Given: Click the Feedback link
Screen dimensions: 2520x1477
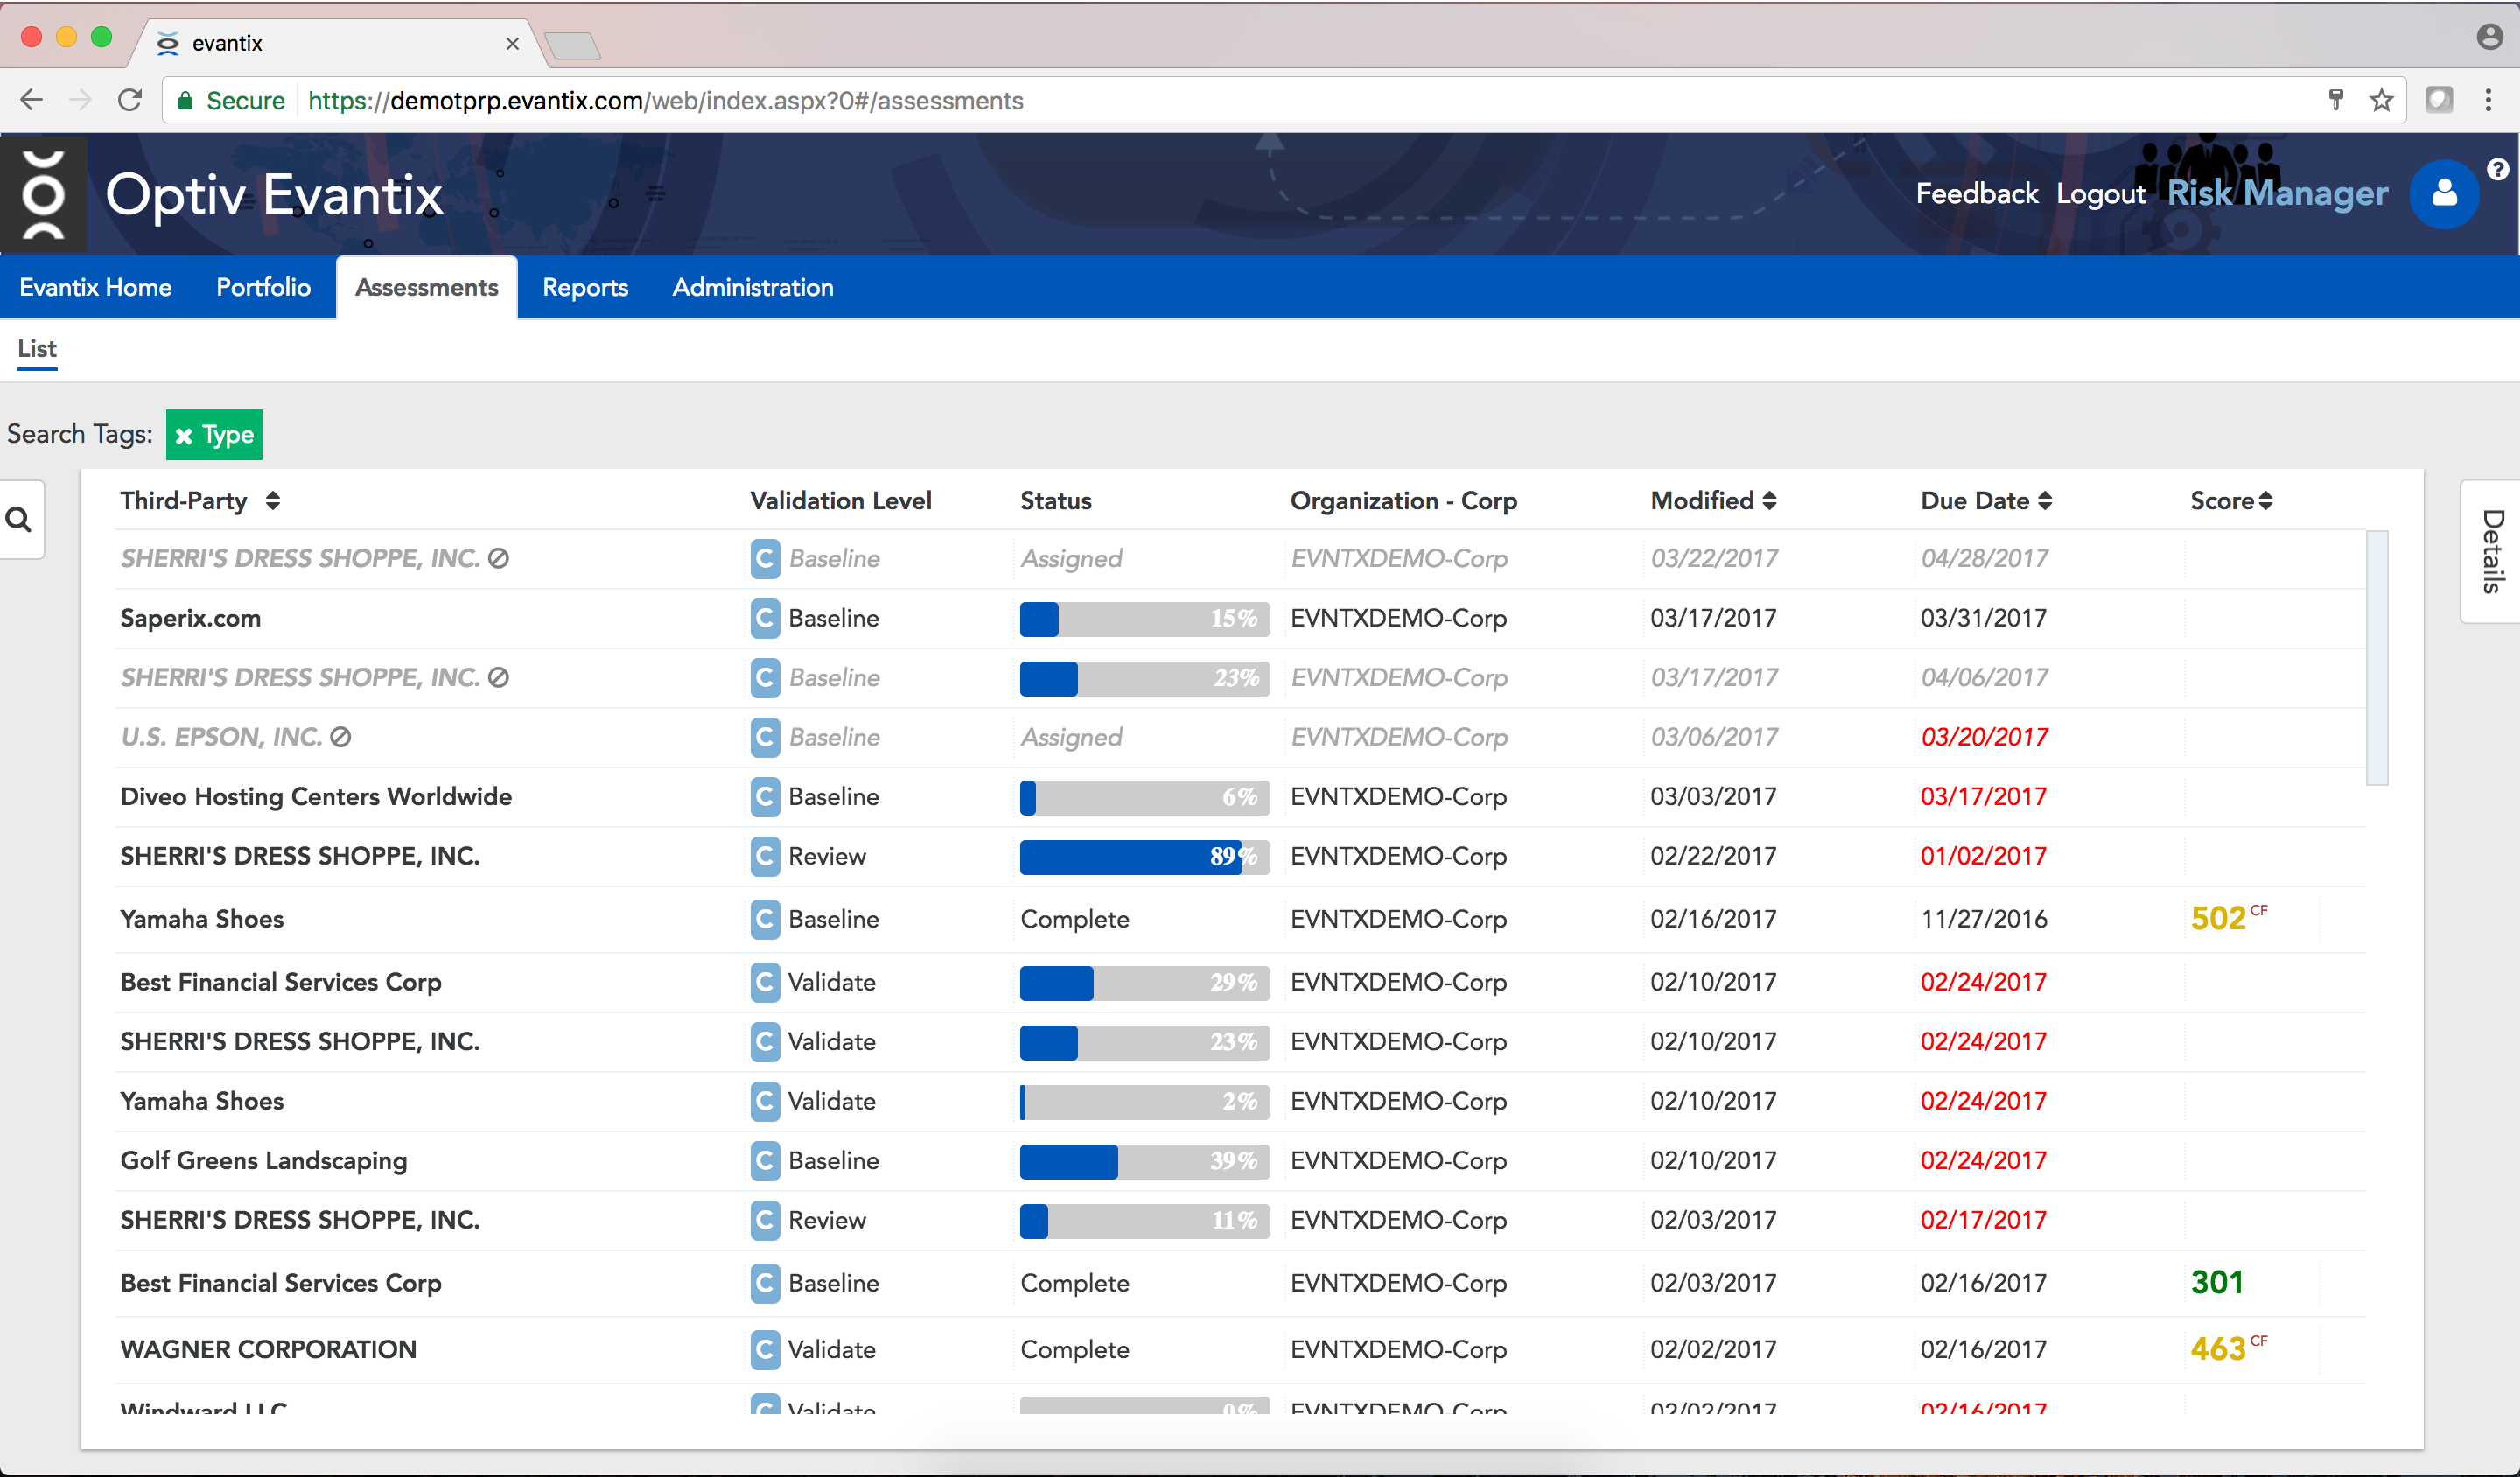Looking at the screenshot, I should [x=1976, y=194].
